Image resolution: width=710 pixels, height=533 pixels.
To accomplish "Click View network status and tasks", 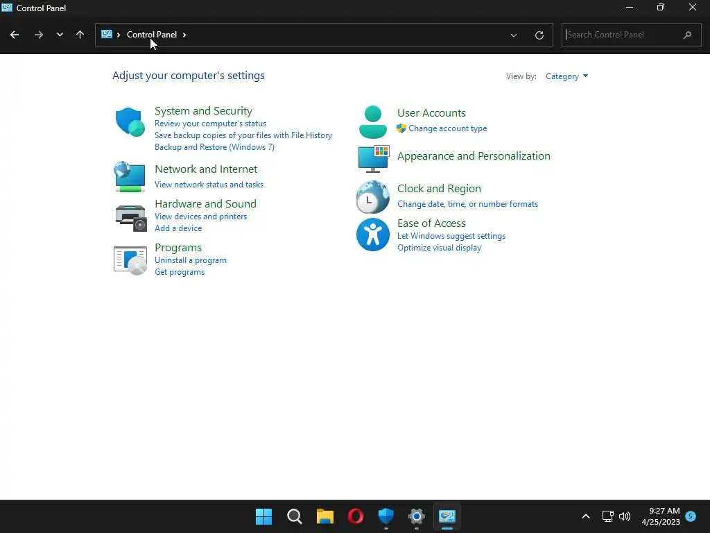I will [209, 185].
